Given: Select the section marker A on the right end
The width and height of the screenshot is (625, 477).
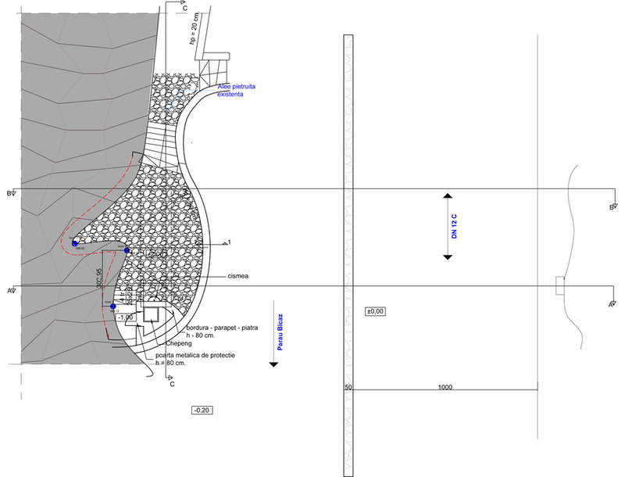Looking at the screenshot, I should [x=612, y=304].
